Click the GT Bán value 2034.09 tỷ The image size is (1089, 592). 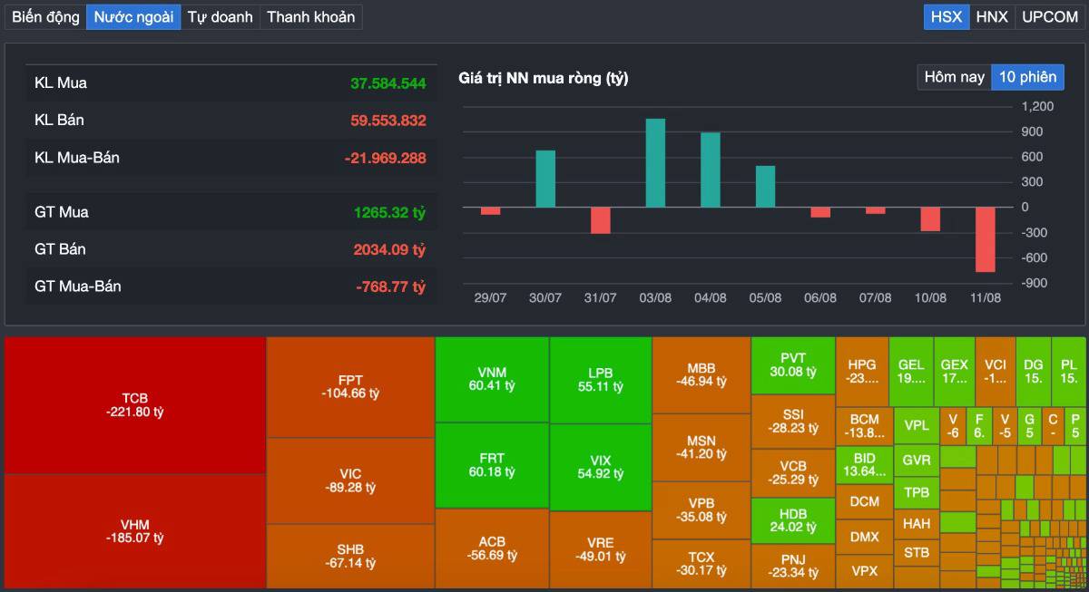coord(390,249)
